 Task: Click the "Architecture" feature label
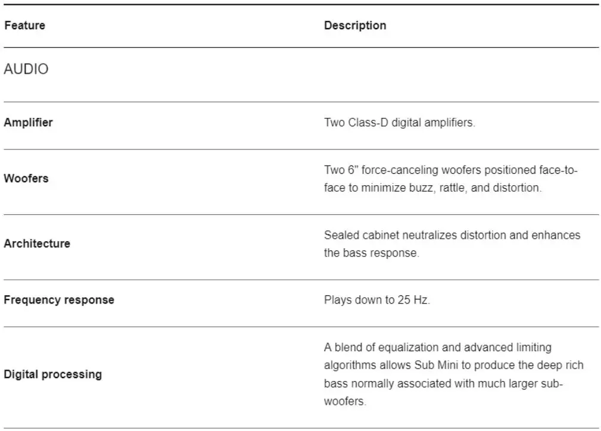[37, 243]
